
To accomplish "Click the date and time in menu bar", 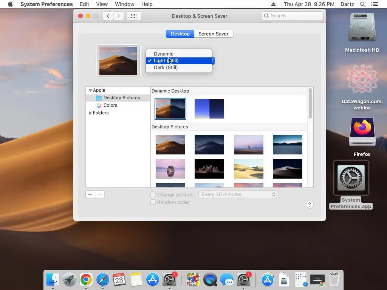I will point(309,4).
